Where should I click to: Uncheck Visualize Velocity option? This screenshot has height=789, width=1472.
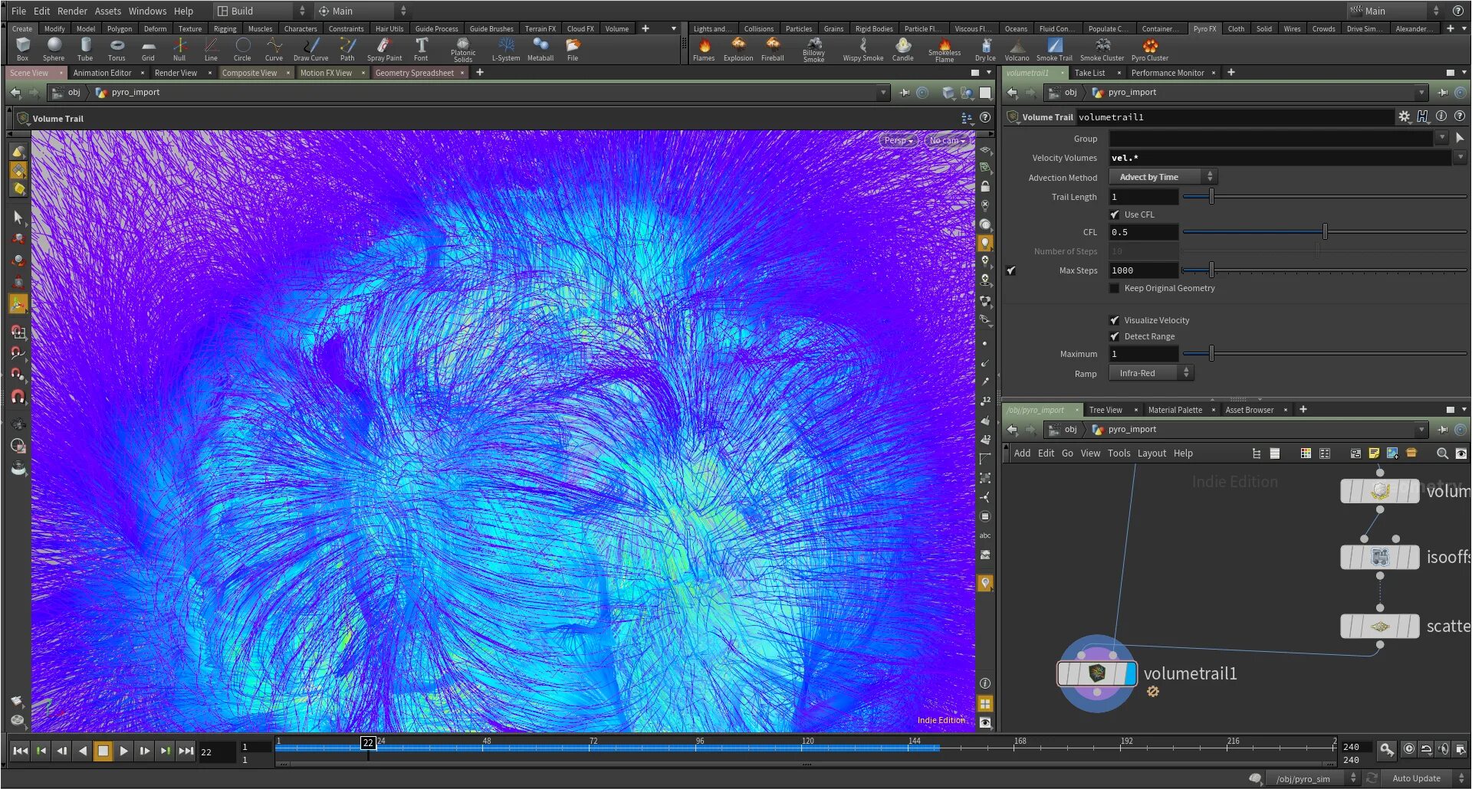click(x=1115, y=320)
